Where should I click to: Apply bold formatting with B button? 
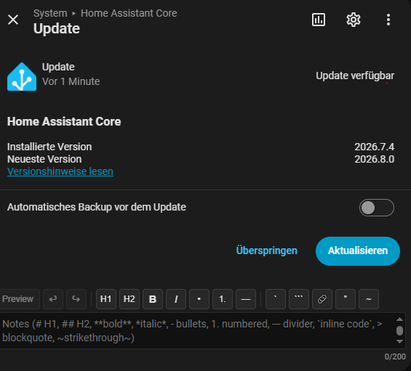(x=153, y=299)
